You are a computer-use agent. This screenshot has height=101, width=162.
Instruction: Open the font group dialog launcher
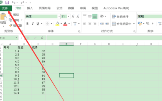pos(79,31)
